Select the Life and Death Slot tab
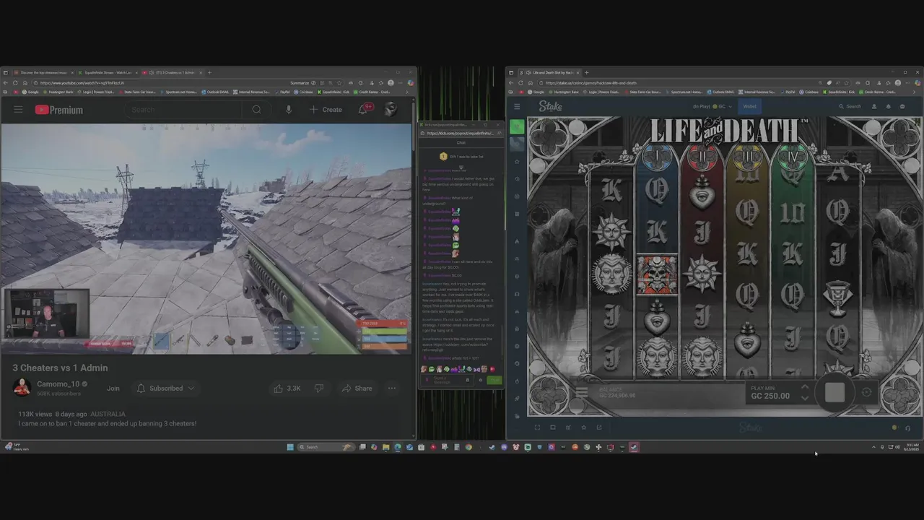The height and width of the screenshot is (520, 924). (549, 72)
